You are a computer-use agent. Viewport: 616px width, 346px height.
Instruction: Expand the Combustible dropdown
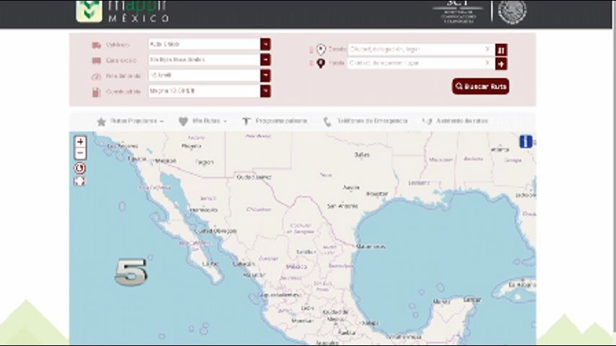(265, 92)
